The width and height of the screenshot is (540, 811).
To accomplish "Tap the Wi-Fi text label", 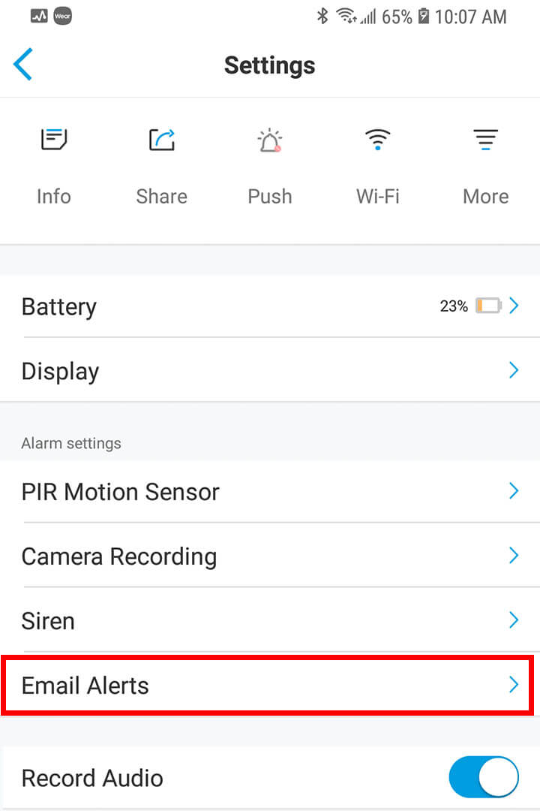I will (377, 197).
